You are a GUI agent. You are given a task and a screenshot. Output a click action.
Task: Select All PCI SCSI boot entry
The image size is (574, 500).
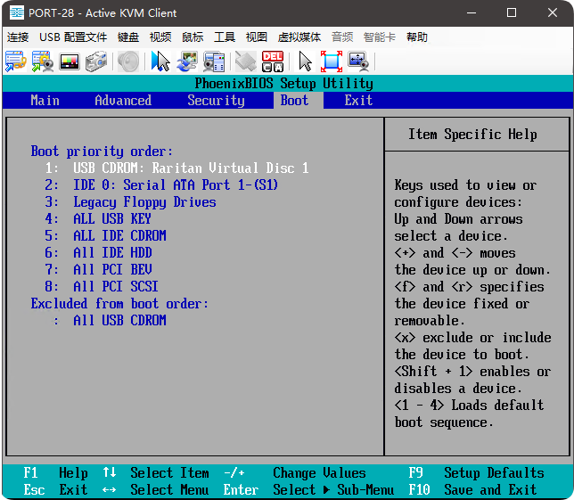tap(116, 286)
